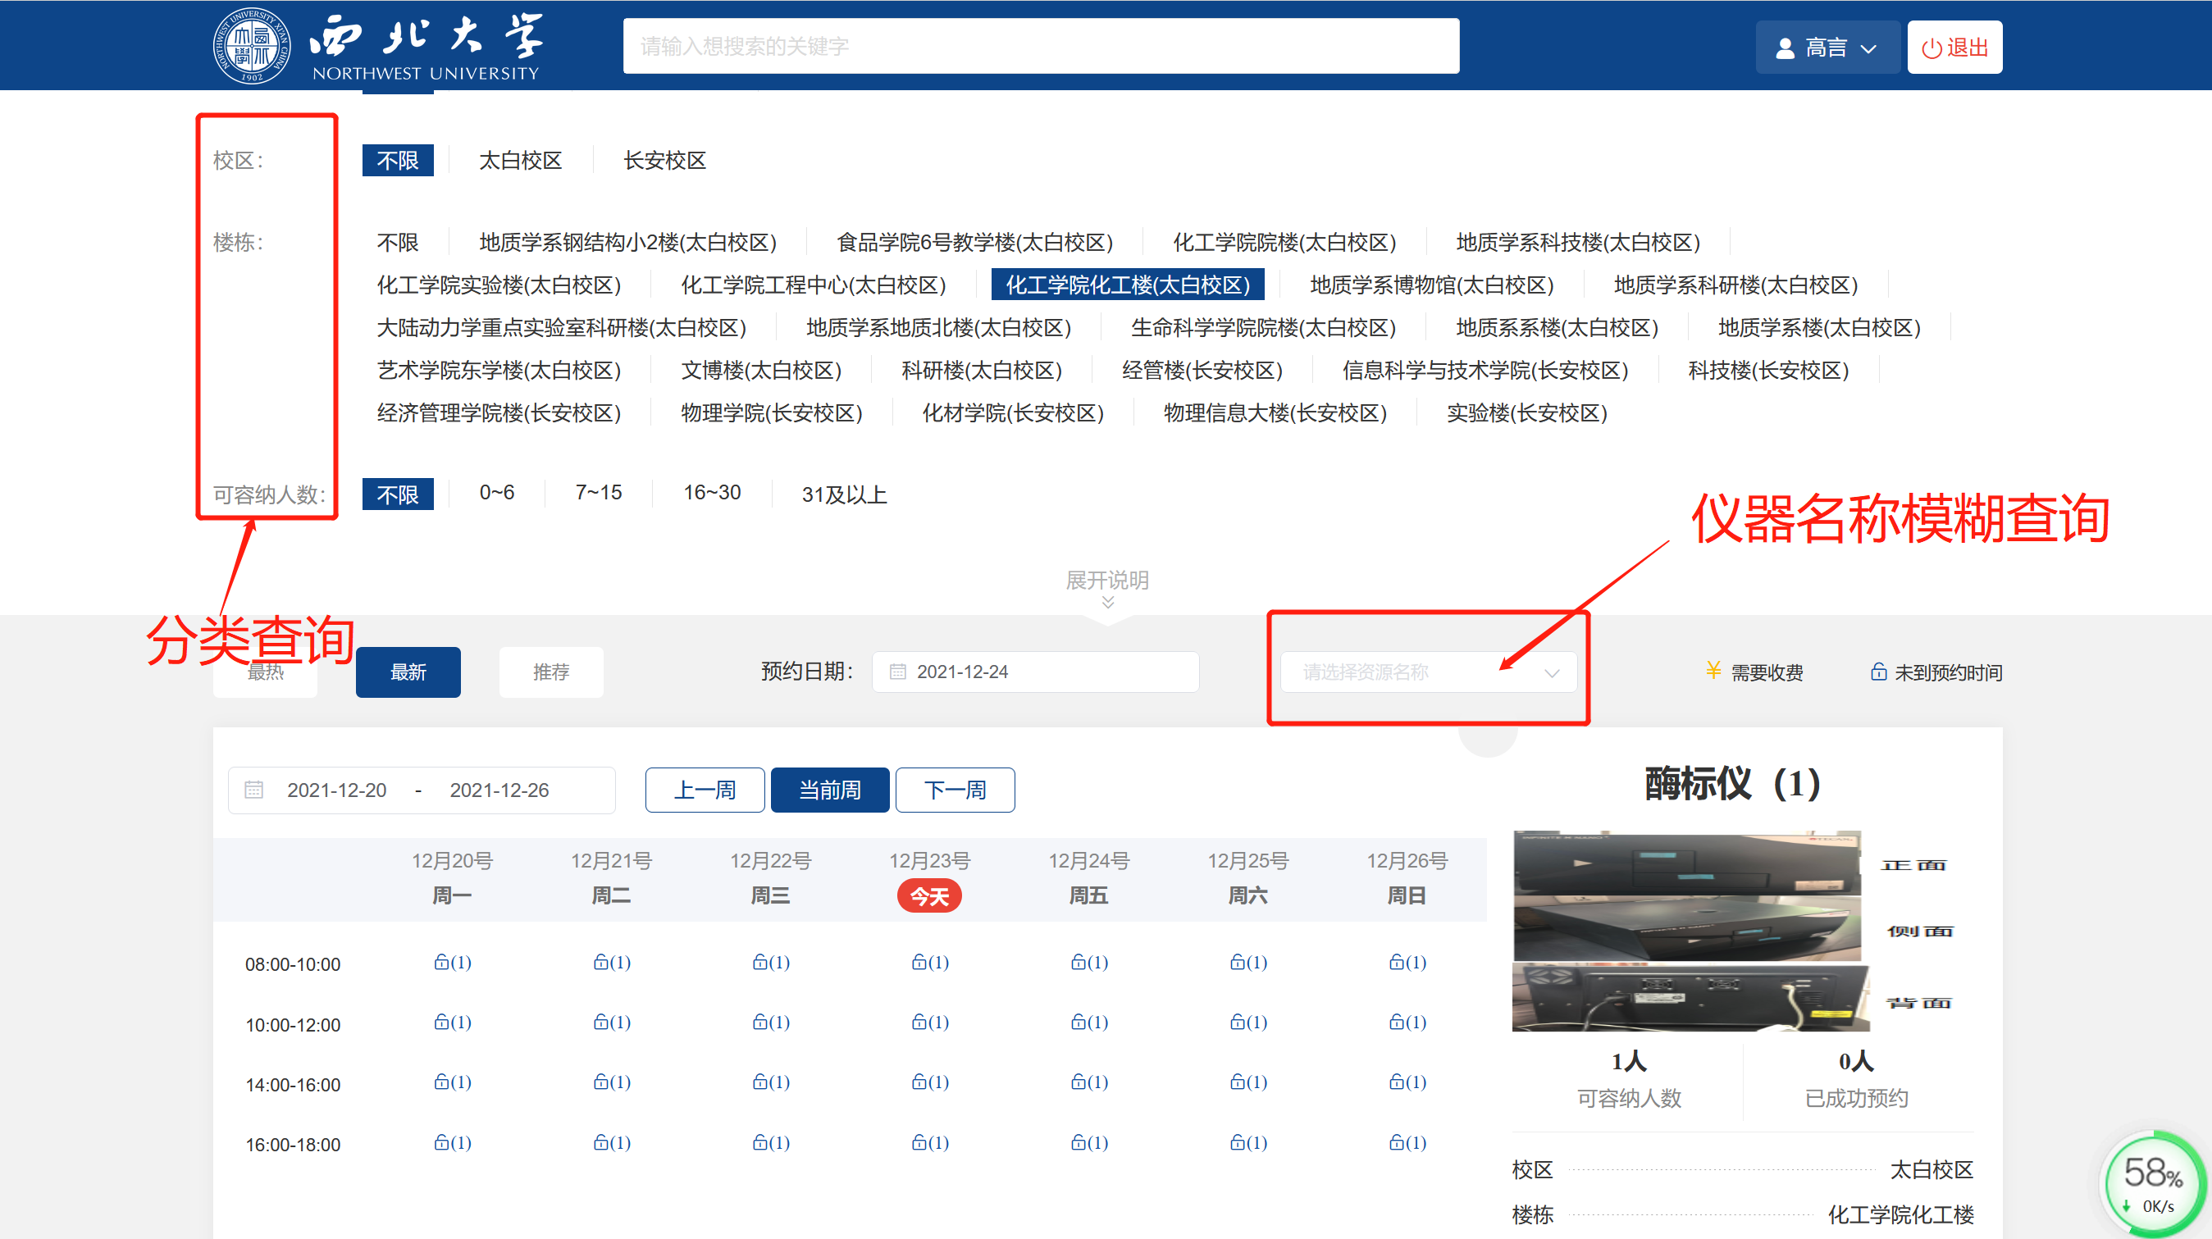Go to 下一周 next week

[955, 790]
